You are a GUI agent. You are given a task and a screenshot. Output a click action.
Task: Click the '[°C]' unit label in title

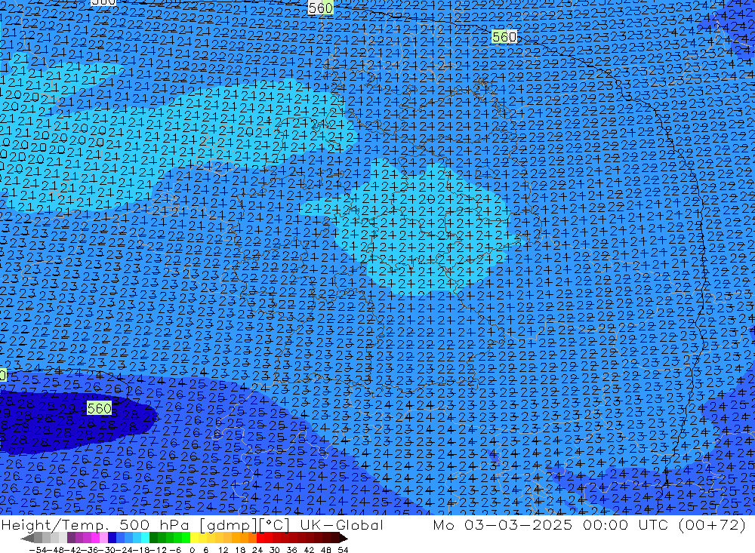click(275, 526)
